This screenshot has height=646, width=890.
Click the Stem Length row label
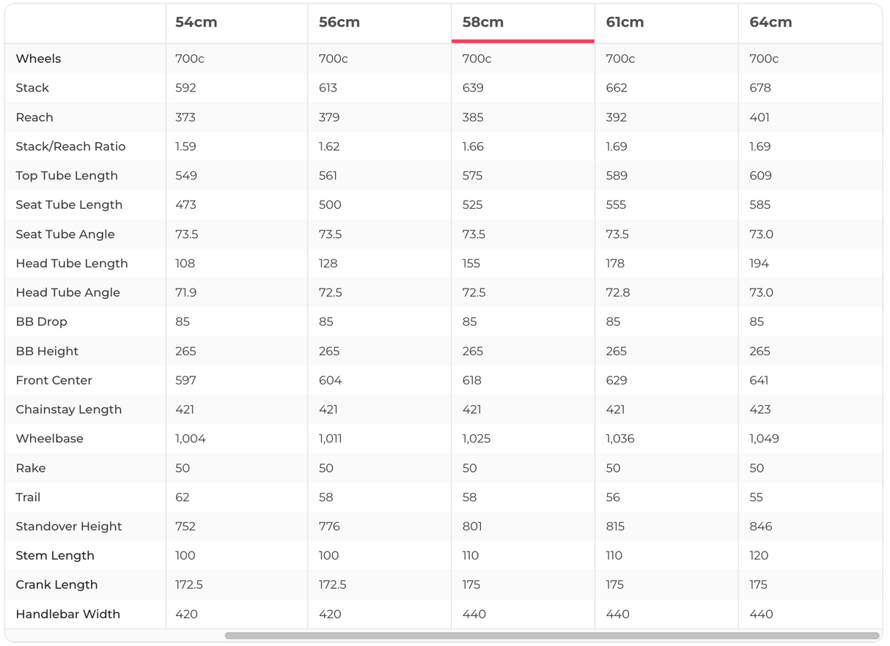pyautogui.click(x=55, y=556)
